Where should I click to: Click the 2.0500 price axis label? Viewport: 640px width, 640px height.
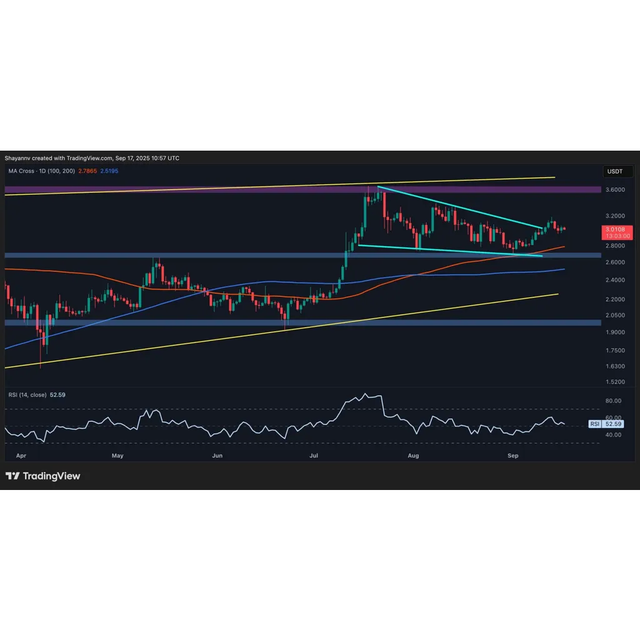(615, 315)
